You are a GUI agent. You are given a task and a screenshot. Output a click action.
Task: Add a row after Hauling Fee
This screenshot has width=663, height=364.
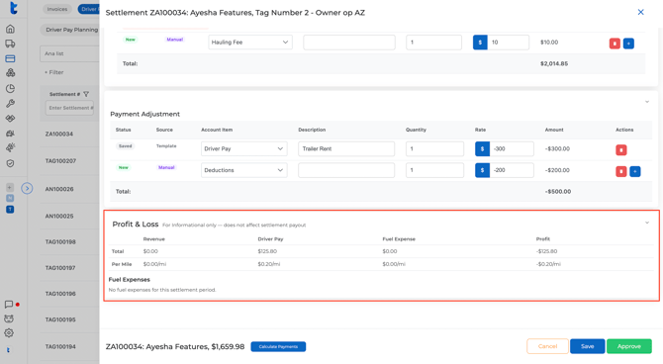(x=628, y=44)
